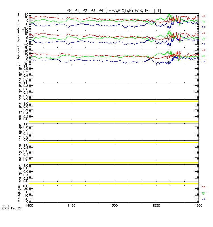Viewport: 213px width, 227px height.
Task: Click the 1600 time tick label
Action: [198, 205]
